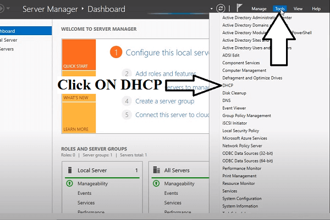This screenshot has height=220, width=330.
Task: Click the WHAT'S NEW tile
Action: pyautogui.click(x=79, y=98)
